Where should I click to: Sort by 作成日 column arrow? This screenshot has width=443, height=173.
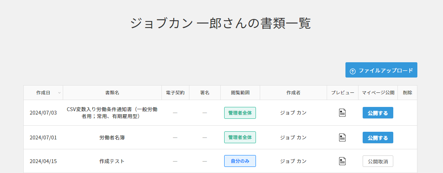(x=59, y=93)
